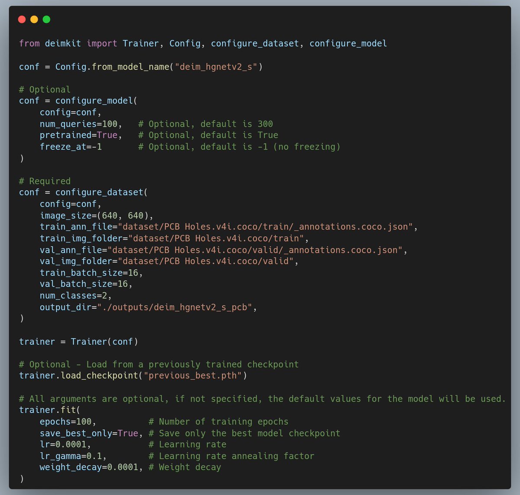This screenshot has width=520, height=495.
Task: Click the freeze_at=-1 argument
Action: click(x=71, y=147)
